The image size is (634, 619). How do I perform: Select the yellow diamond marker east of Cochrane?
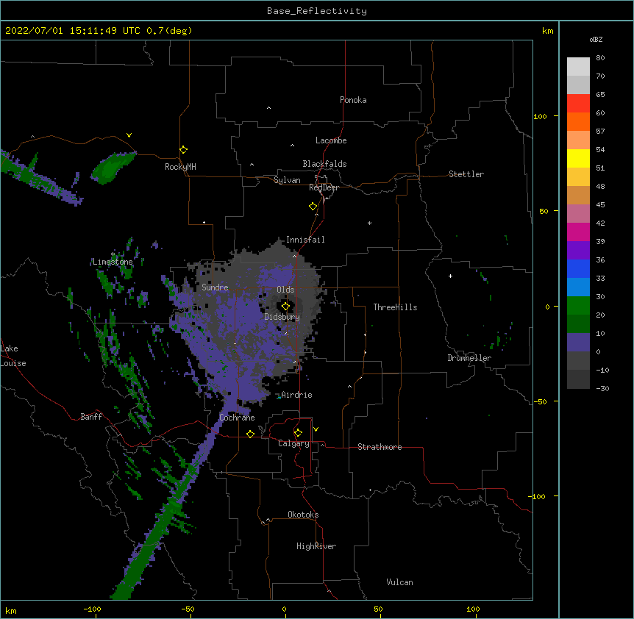pos(250,434)
